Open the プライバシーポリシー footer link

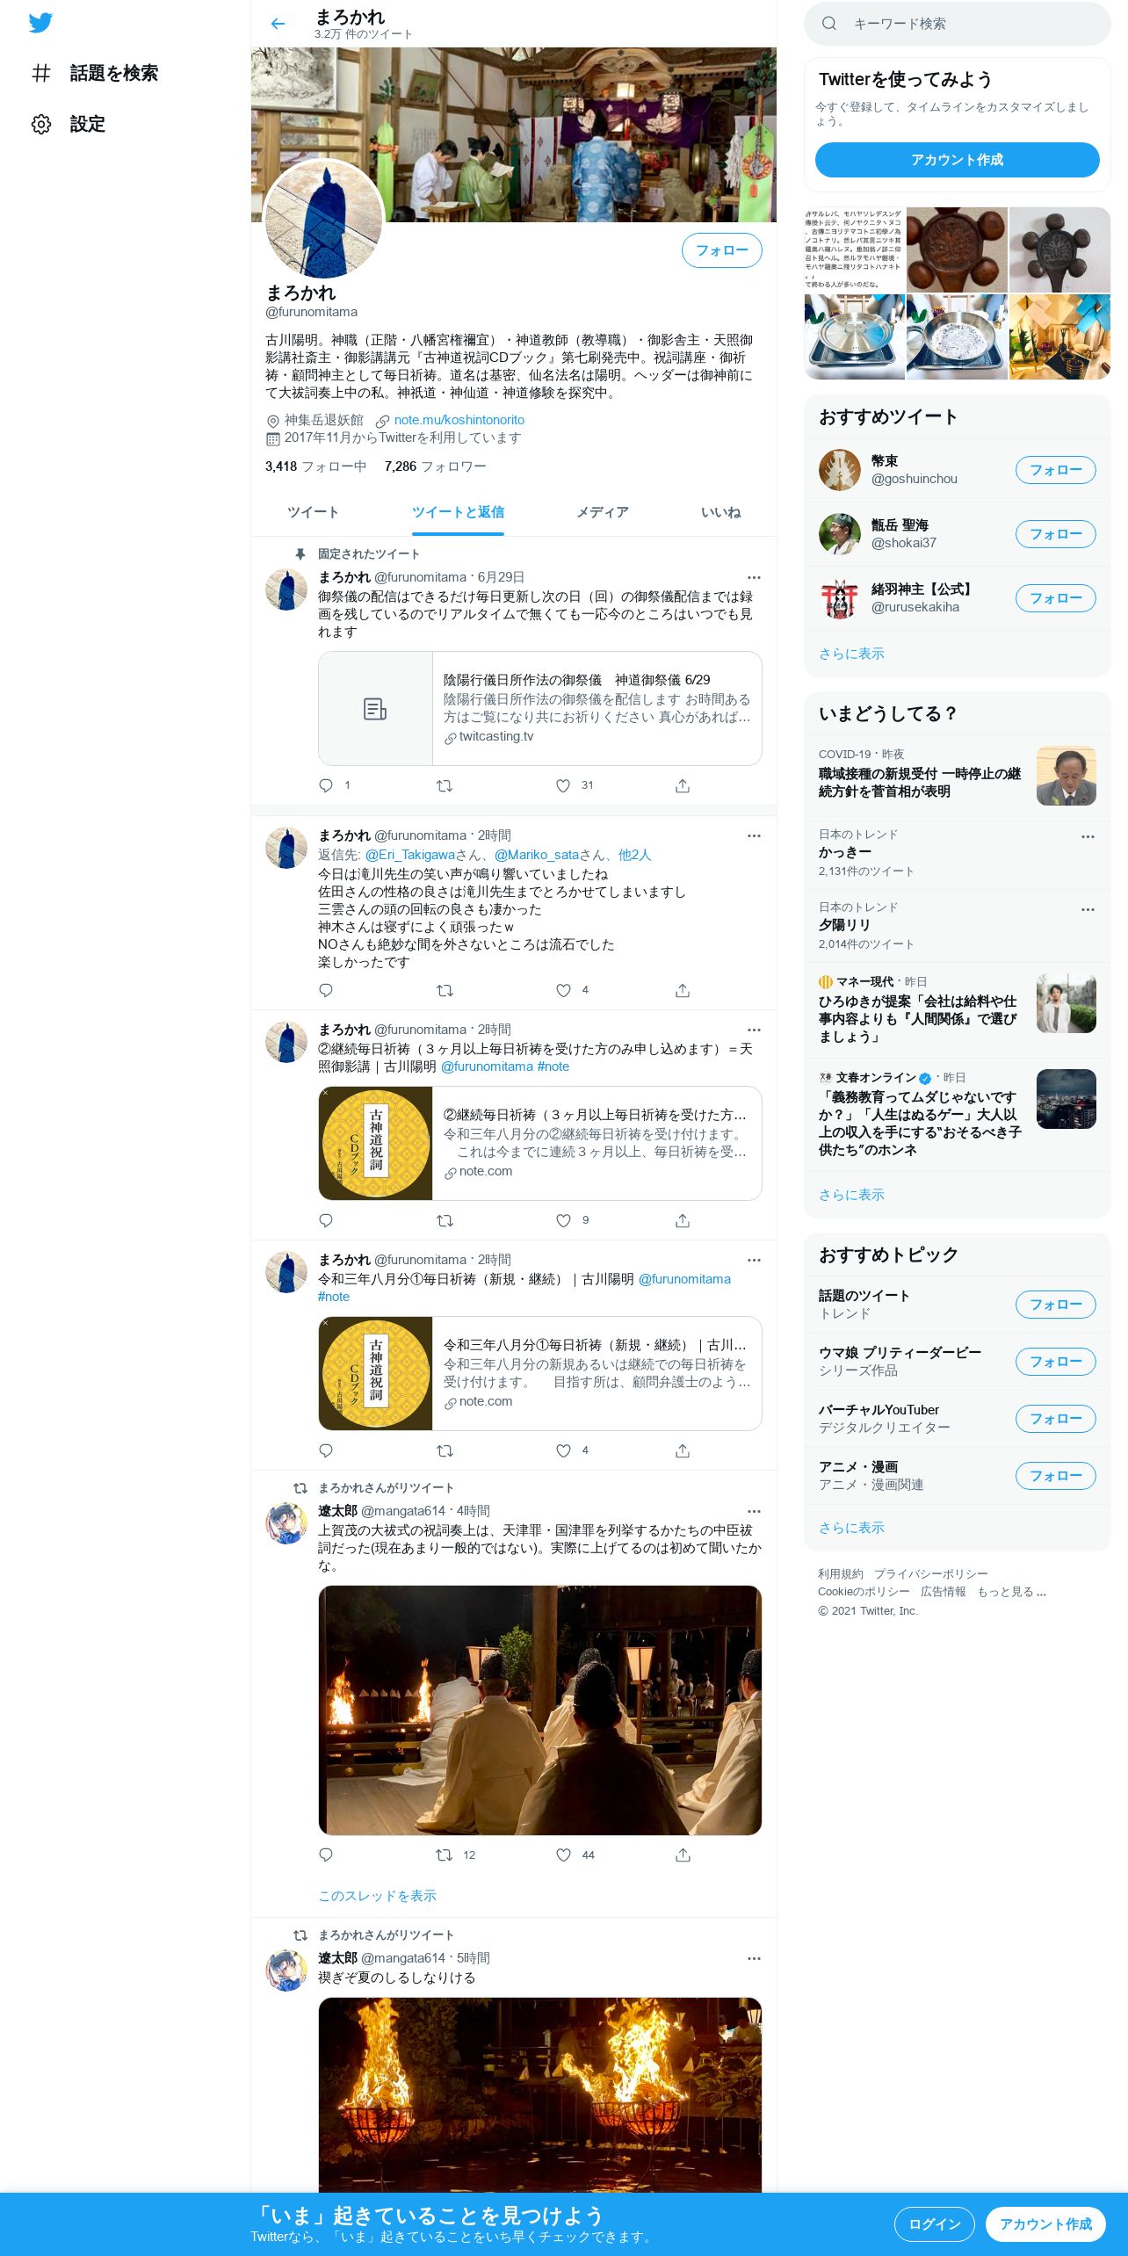click(x=930, y=1573)
